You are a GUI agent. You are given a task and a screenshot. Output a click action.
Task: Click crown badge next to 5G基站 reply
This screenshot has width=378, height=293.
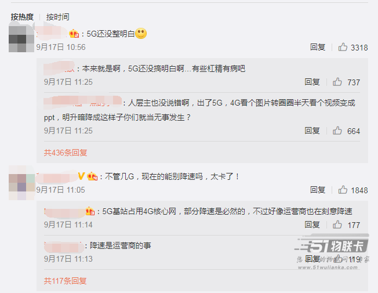tap(90, 211)
